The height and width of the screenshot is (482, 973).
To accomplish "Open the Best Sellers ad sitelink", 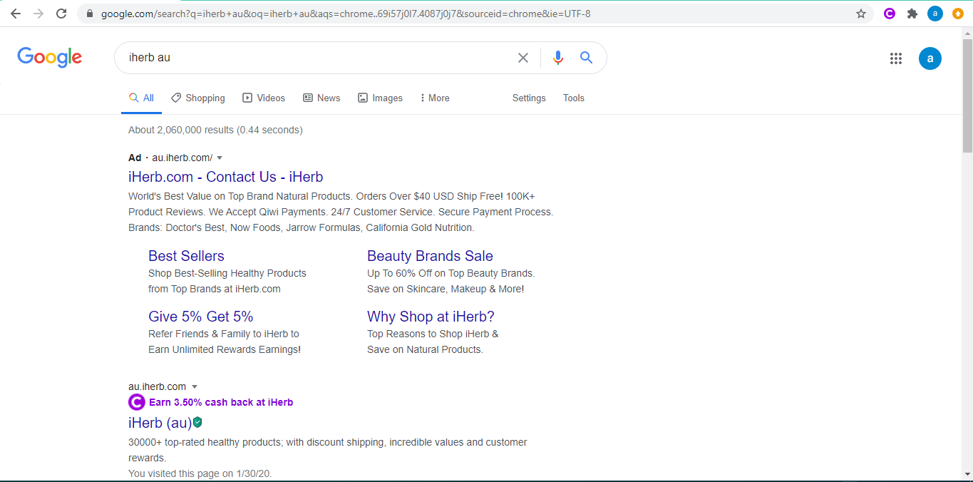I will click(186, 256).
